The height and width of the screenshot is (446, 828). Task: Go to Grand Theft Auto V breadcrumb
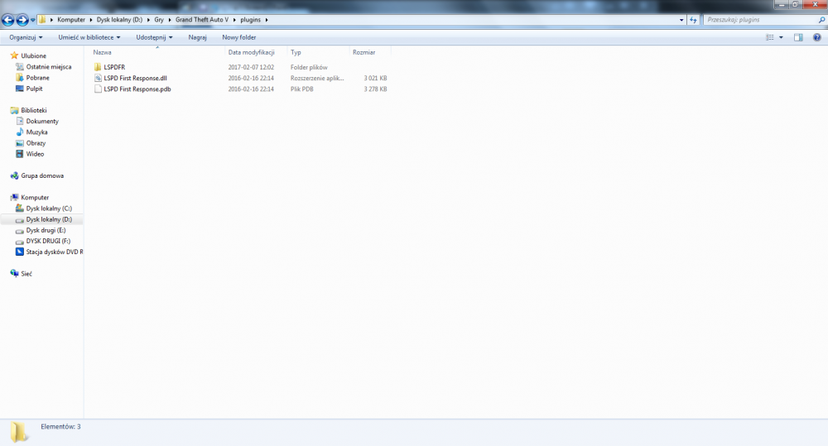[x=202, y=20]
